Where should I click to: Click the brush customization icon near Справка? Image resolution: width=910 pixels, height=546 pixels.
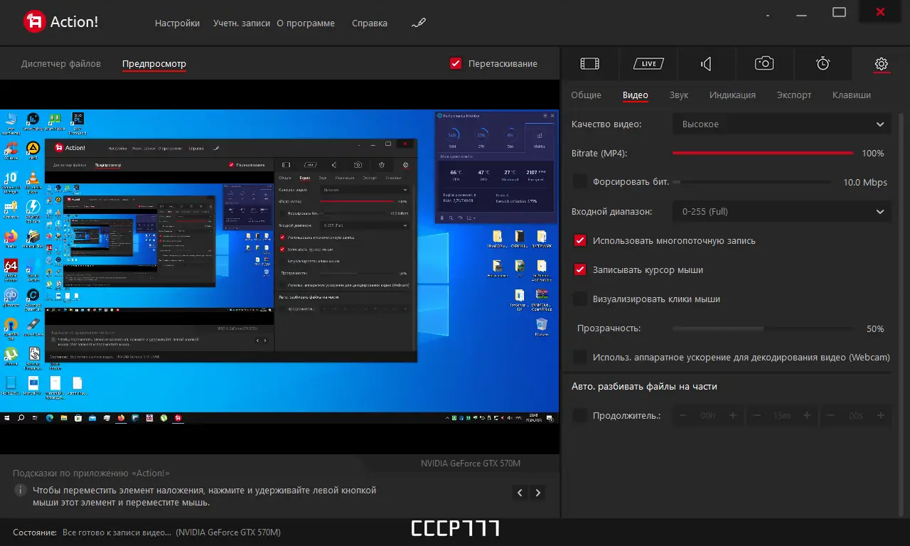click(x=418, y=23)
